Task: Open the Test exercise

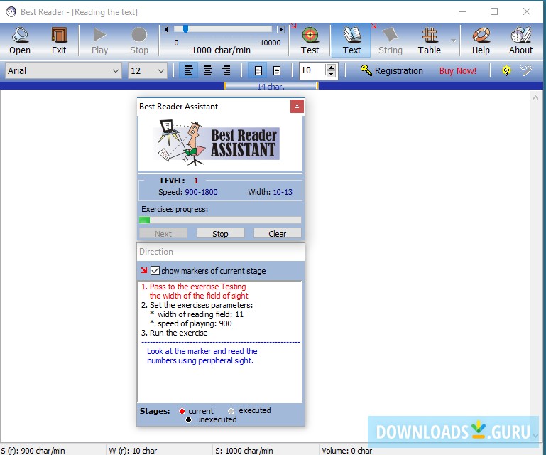Action: (310, 41)
